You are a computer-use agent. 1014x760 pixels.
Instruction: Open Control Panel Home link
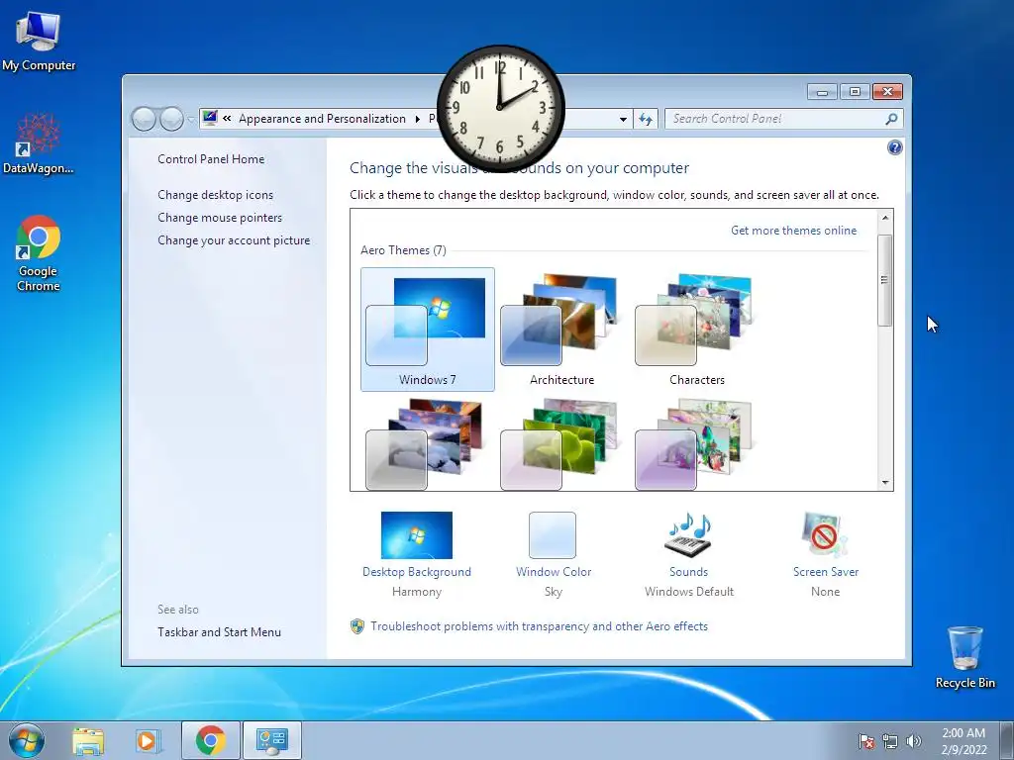tap(211, 159)
